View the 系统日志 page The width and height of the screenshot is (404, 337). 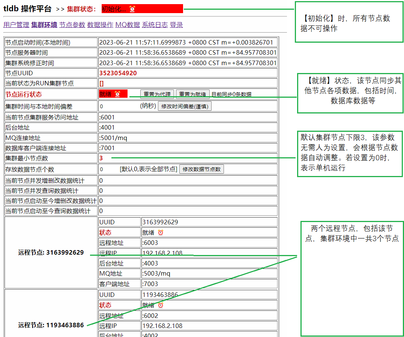coord(155,25)
